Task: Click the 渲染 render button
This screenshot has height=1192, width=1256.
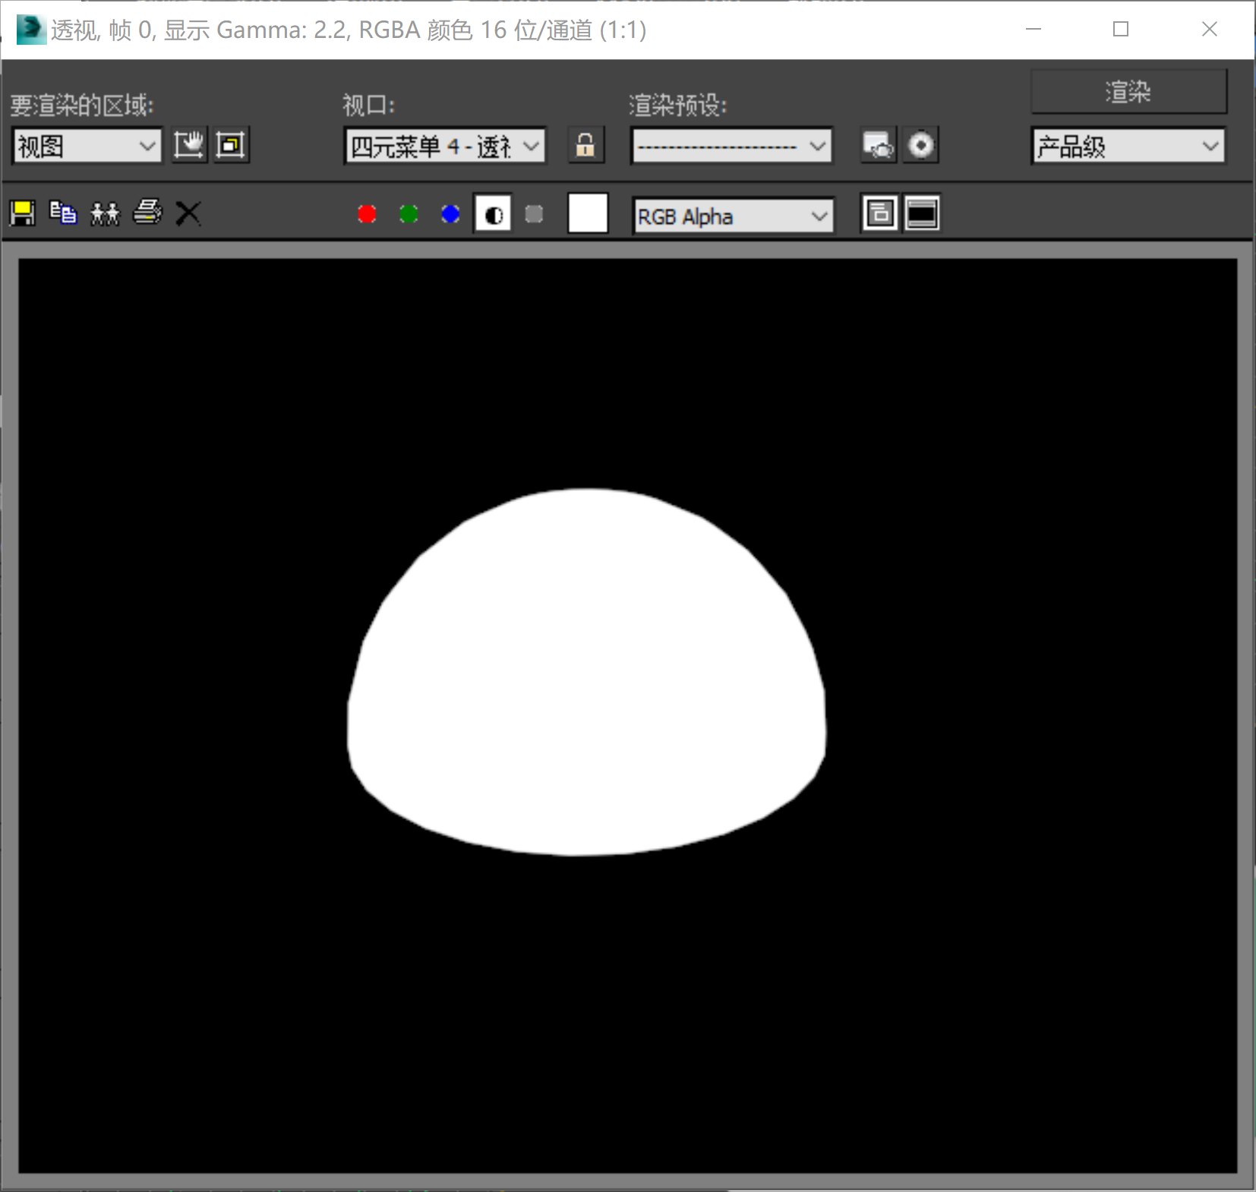Action: pos(1128,92)
